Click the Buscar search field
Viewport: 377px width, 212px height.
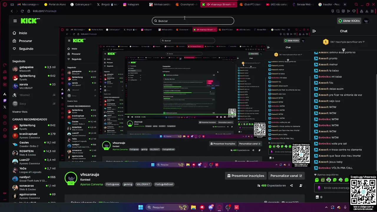(x=193, y=21)
